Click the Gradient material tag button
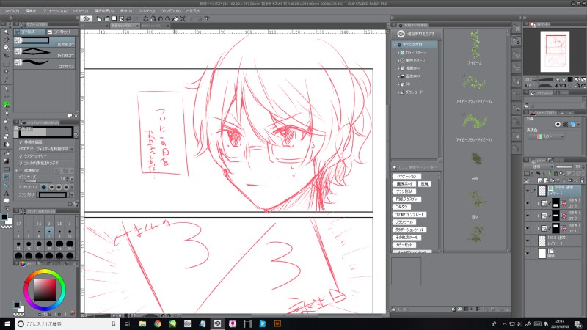 pos(406,176)
